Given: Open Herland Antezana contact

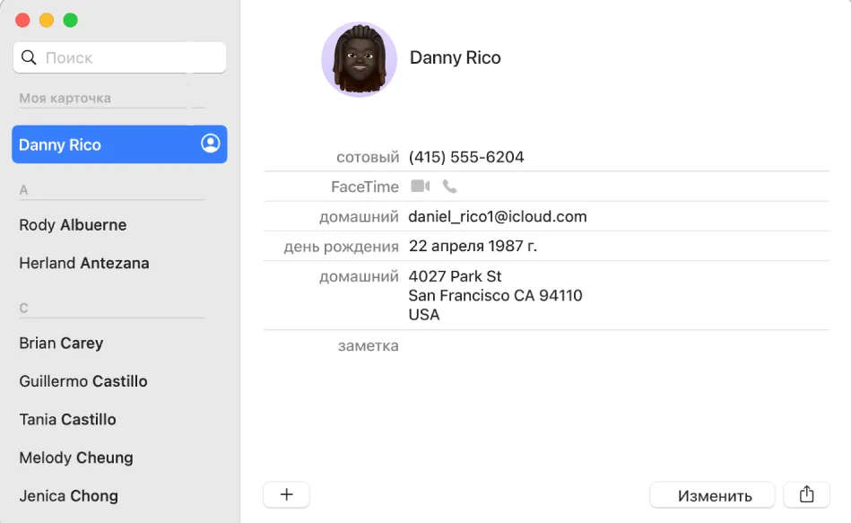Looking at the screenshot, I should pyautogui.click(x=84, y=263).
